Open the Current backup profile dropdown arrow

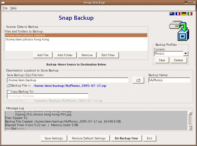186,54
